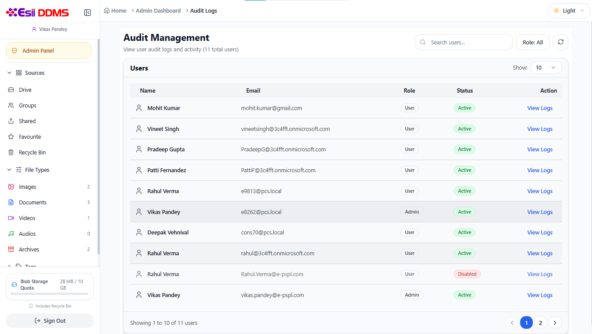Select page 1 in pagination
Screen dimensions: 592x334
pyautogui.click(x=526, y=323)
